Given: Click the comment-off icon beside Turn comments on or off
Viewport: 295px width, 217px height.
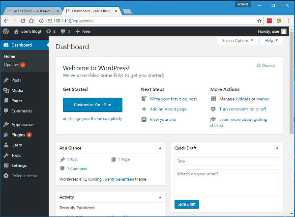Looking at the screenshot, I should (x=213, y=109).
